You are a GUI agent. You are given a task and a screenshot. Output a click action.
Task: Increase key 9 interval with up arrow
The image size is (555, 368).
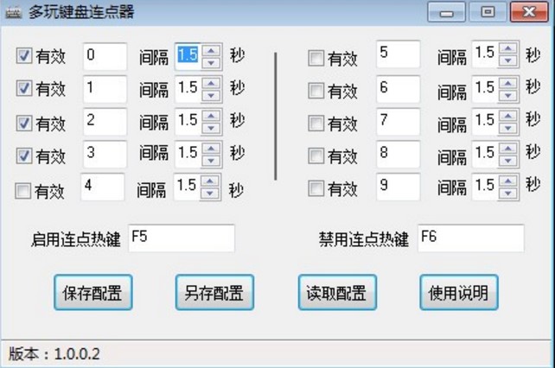[x=508, y=181]
